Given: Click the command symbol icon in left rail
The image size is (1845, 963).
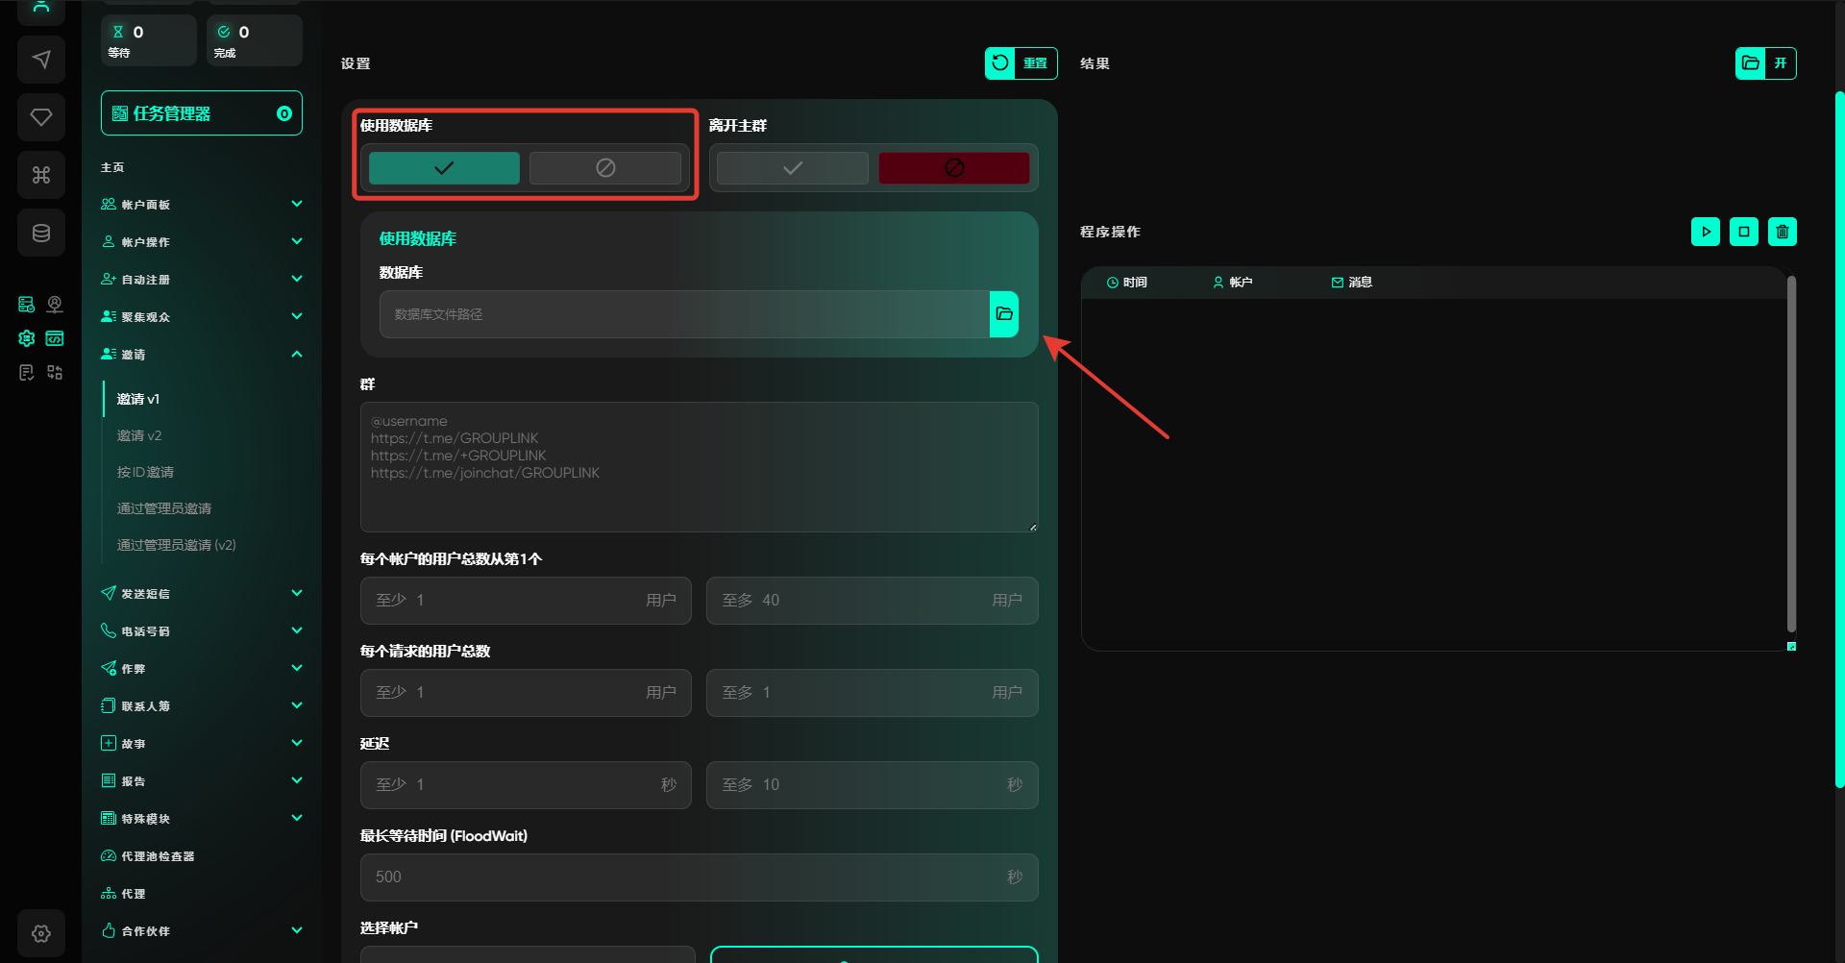Looking at the screenshot, I should 41,175.
